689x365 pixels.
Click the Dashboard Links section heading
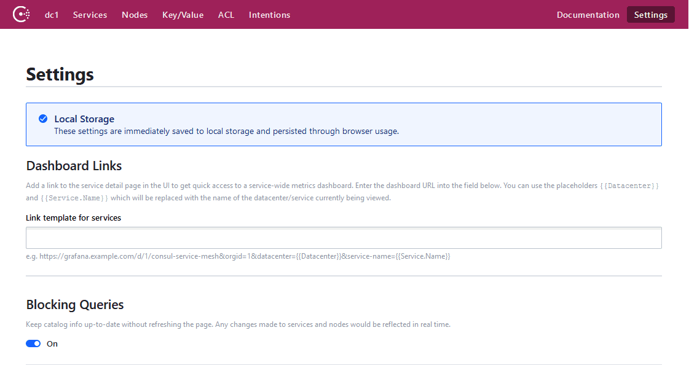[73, 165]
